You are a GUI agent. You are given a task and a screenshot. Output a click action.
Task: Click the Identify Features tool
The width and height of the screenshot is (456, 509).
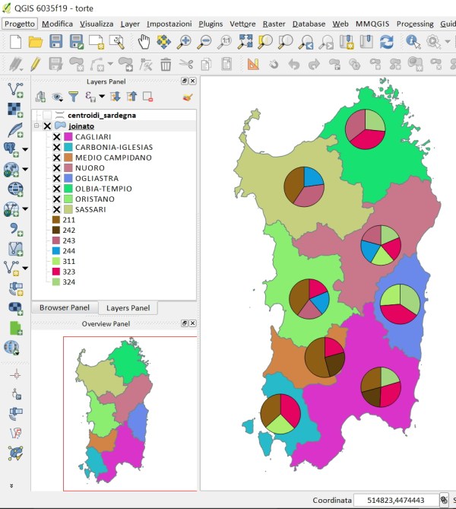[x=413, y=42]
